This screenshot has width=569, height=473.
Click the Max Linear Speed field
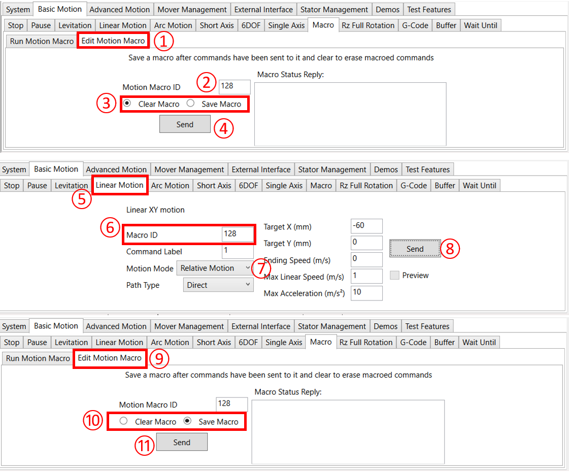tap(366, 276)
